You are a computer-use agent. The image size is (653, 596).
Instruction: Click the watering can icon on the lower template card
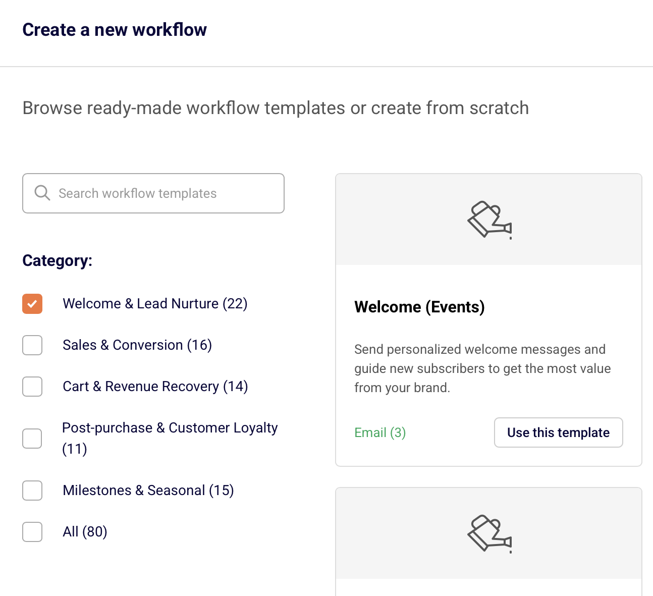489,533
